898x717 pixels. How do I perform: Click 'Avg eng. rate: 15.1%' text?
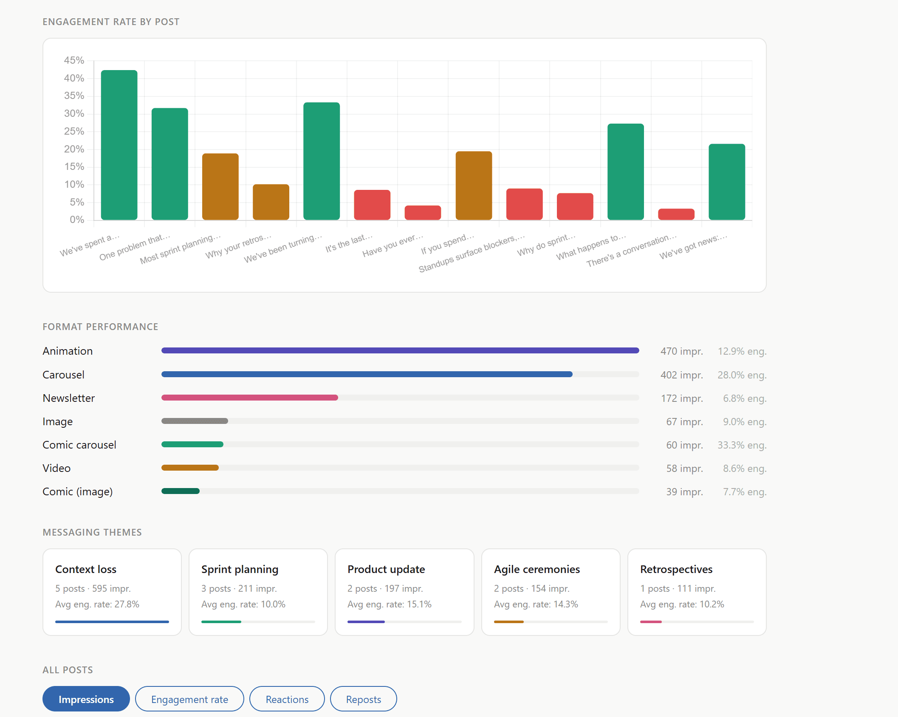pyautogui.click(x=390, y=604)
